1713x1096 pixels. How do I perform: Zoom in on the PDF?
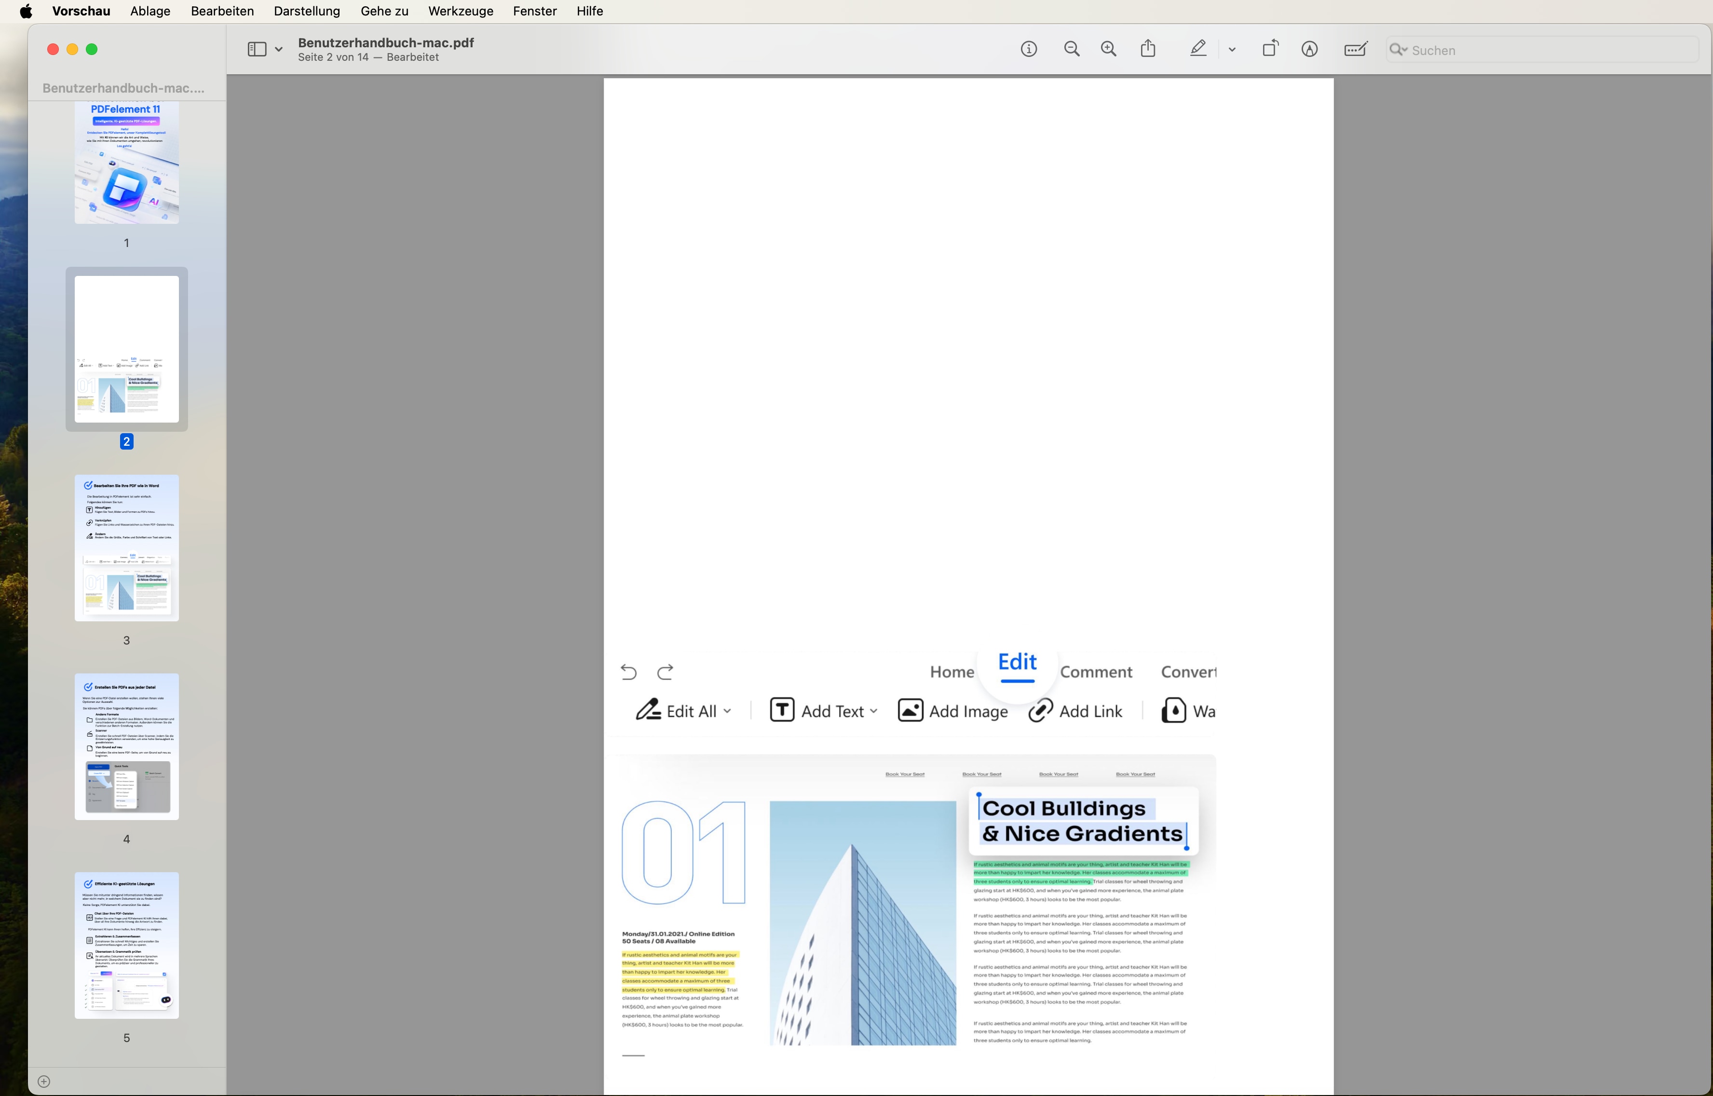coord(1108,49)
